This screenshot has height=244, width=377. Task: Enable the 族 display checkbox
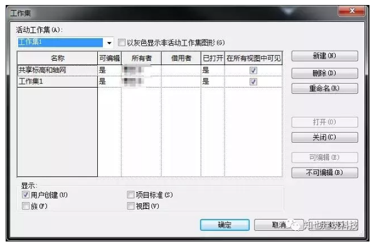[25, 206]
